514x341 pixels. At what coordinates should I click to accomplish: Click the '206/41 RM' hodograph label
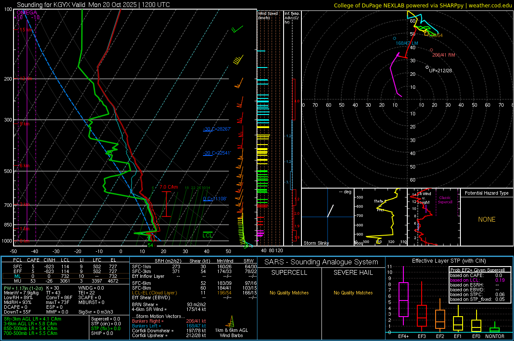coord(443,55)
